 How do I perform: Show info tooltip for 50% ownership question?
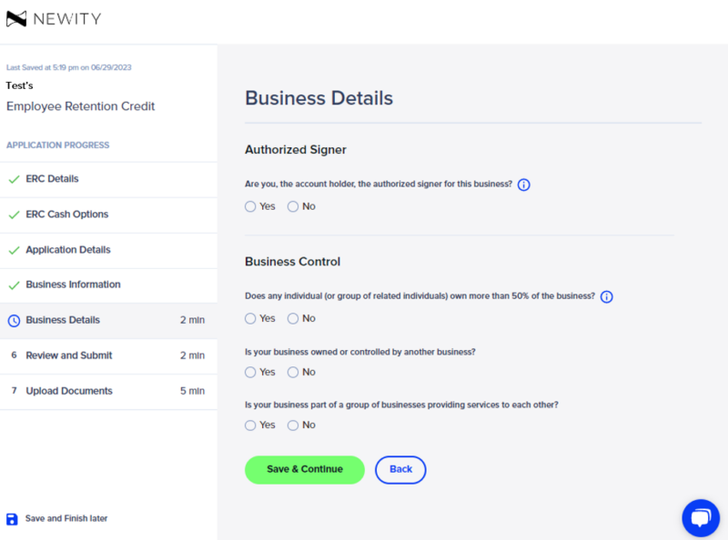pyautogui.click(x=607, y=296)
